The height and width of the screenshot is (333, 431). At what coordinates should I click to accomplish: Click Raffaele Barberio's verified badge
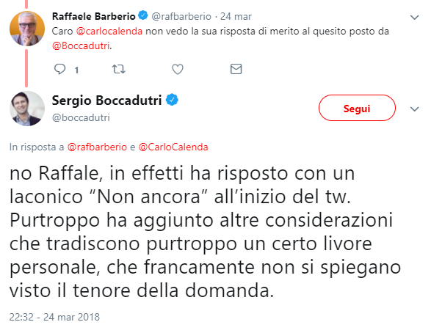[x=143, y=15]
